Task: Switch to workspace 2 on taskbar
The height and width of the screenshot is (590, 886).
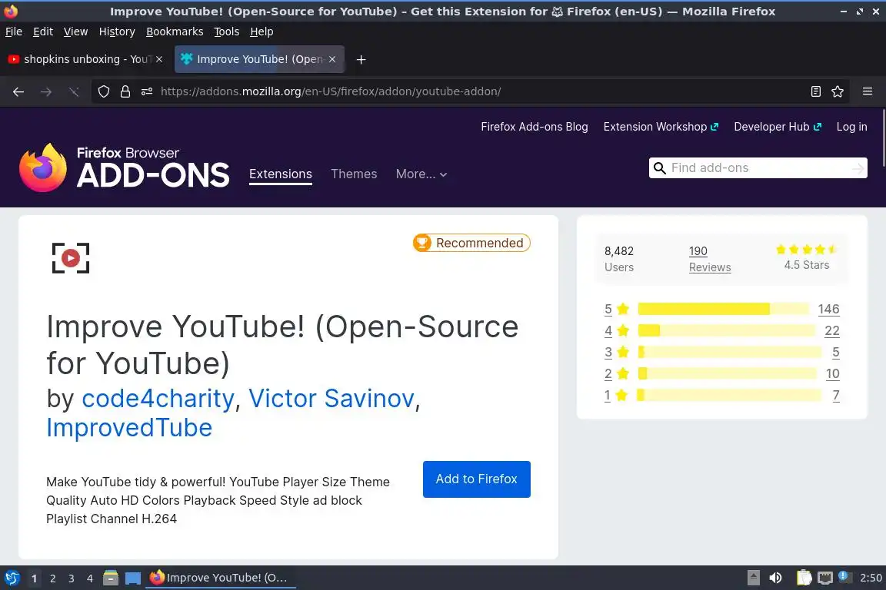Action: click(x=52, y=578)
